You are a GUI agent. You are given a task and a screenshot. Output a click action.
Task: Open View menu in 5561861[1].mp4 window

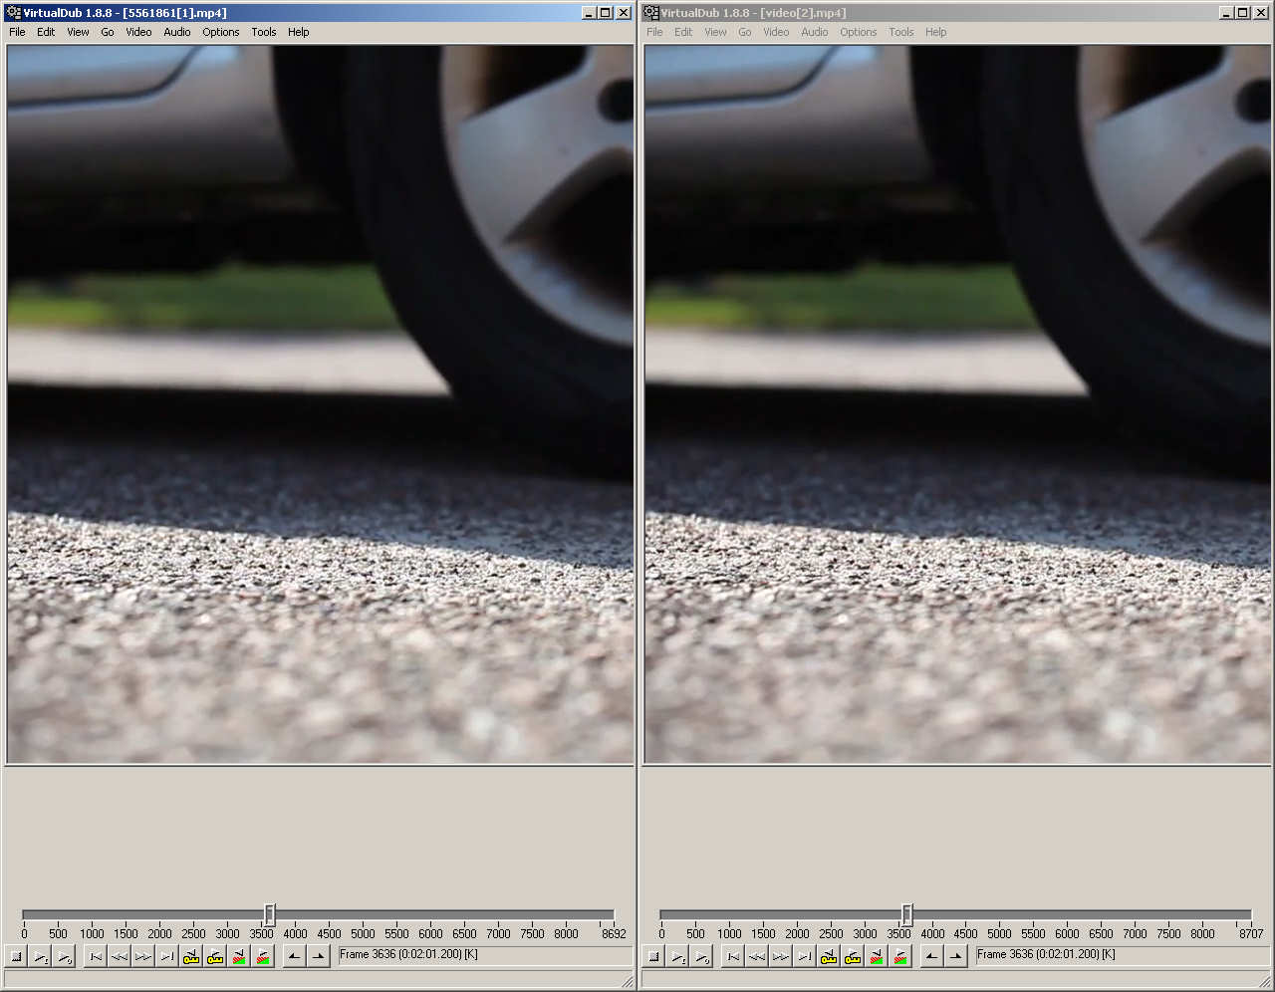(x=78, y=32)
